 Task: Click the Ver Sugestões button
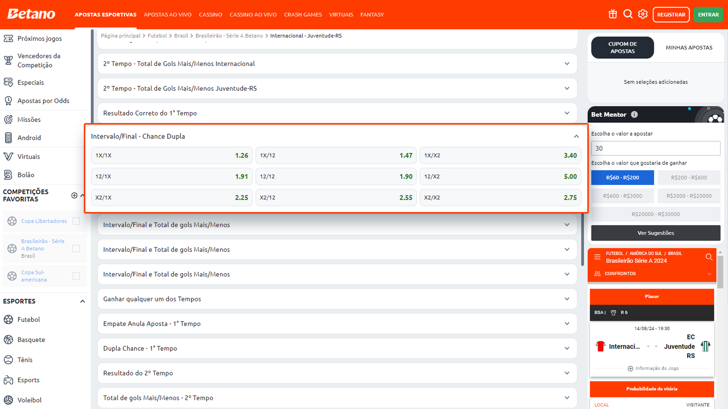pos(656,233)
